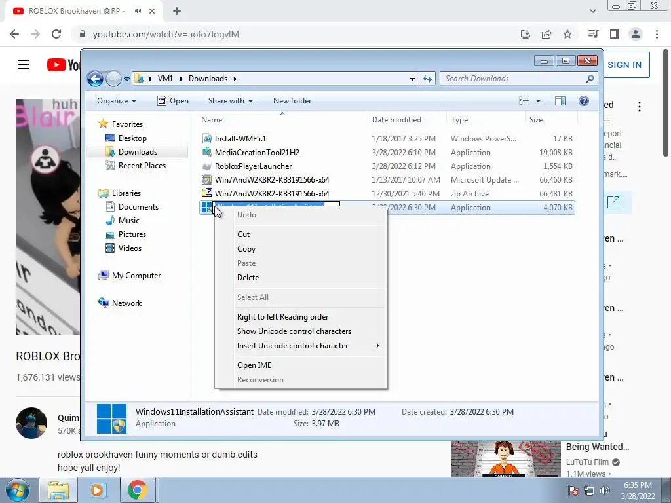
Task: Choose Cut from the context menu
Action: coord(300,234)
